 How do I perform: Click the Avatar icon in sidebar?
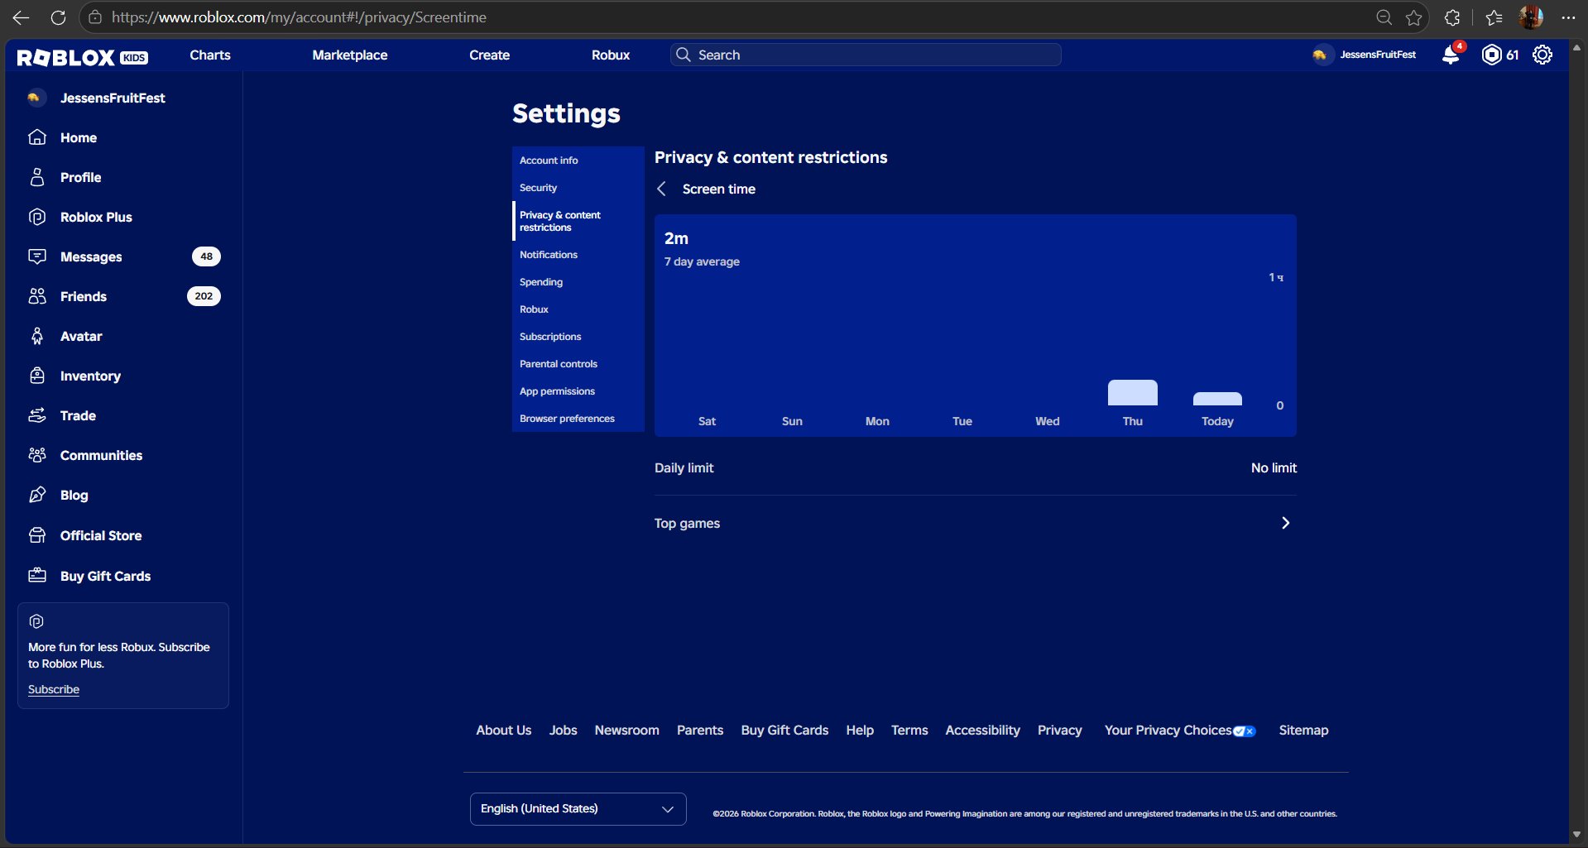(37, 336)
